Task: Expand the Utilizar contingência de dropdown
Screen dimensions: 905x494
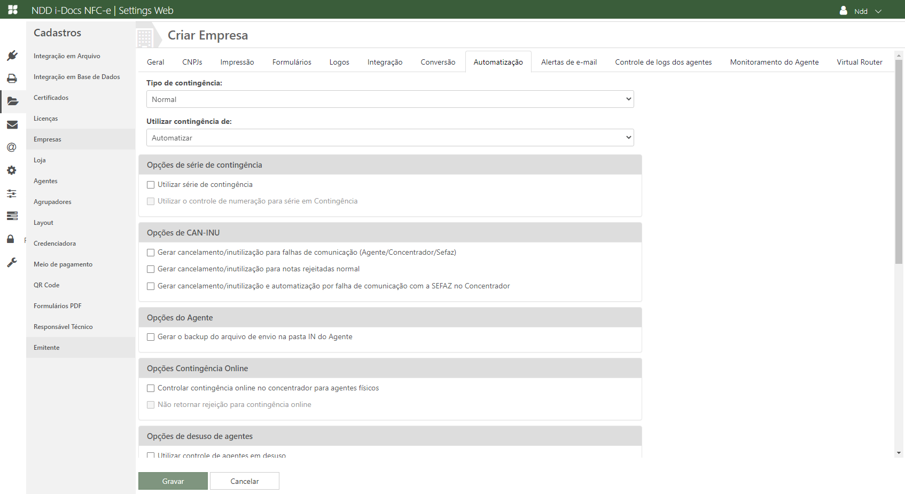Action: [390, 138]
